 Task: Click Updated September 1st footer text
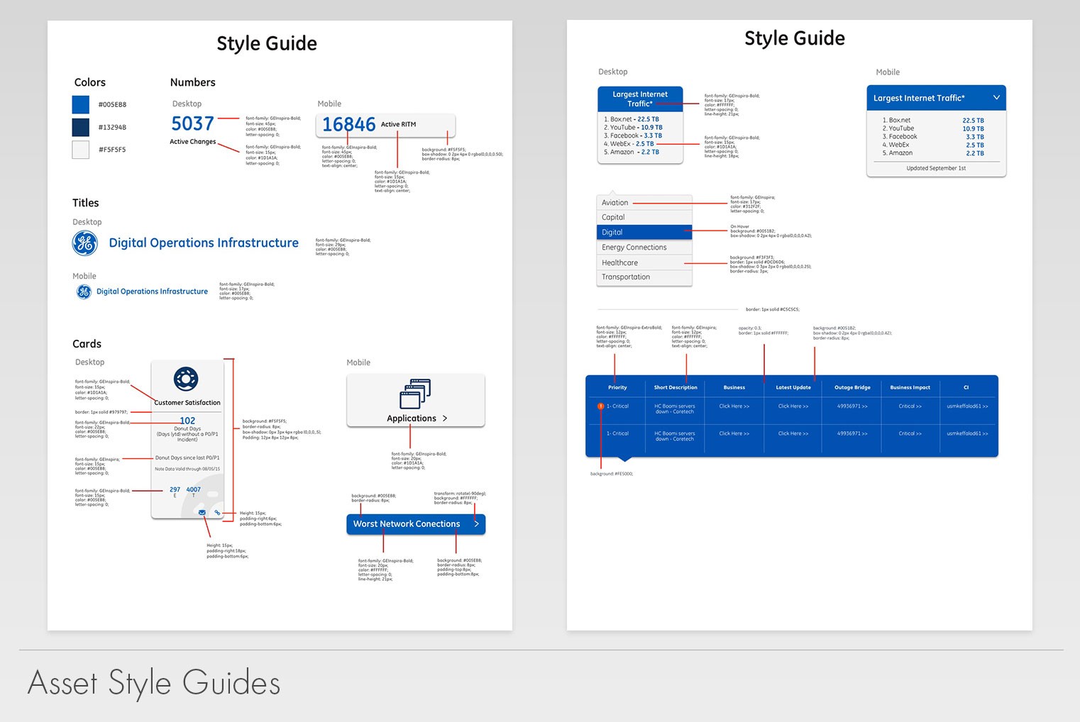pyautogui.click(x=936, y=168)
